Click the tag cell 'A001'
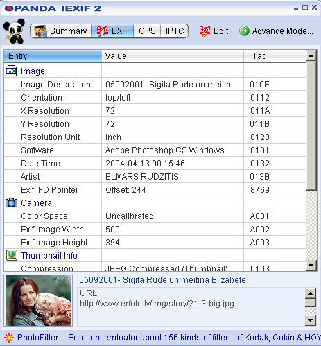This screenshot has width=321, height=346. point(259,216)
